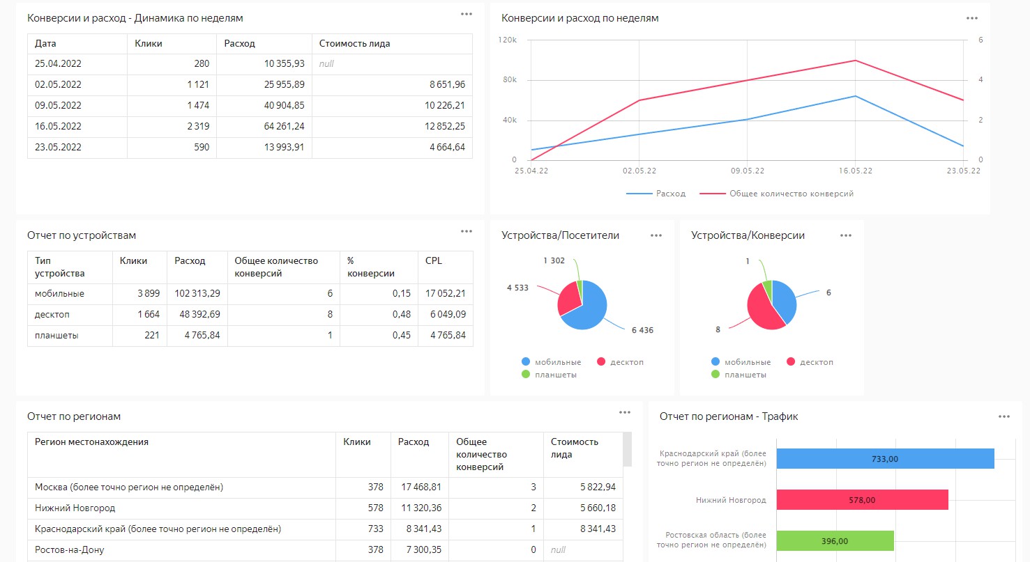Click the 6 049,09 CPL cell
Image resolution: width=1030 pixels, height=562 pixels.
446,315
